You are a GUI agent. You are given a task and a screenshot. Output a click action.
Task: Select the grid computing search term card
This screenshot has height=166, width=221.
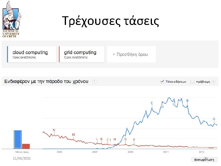click(82, 54)
